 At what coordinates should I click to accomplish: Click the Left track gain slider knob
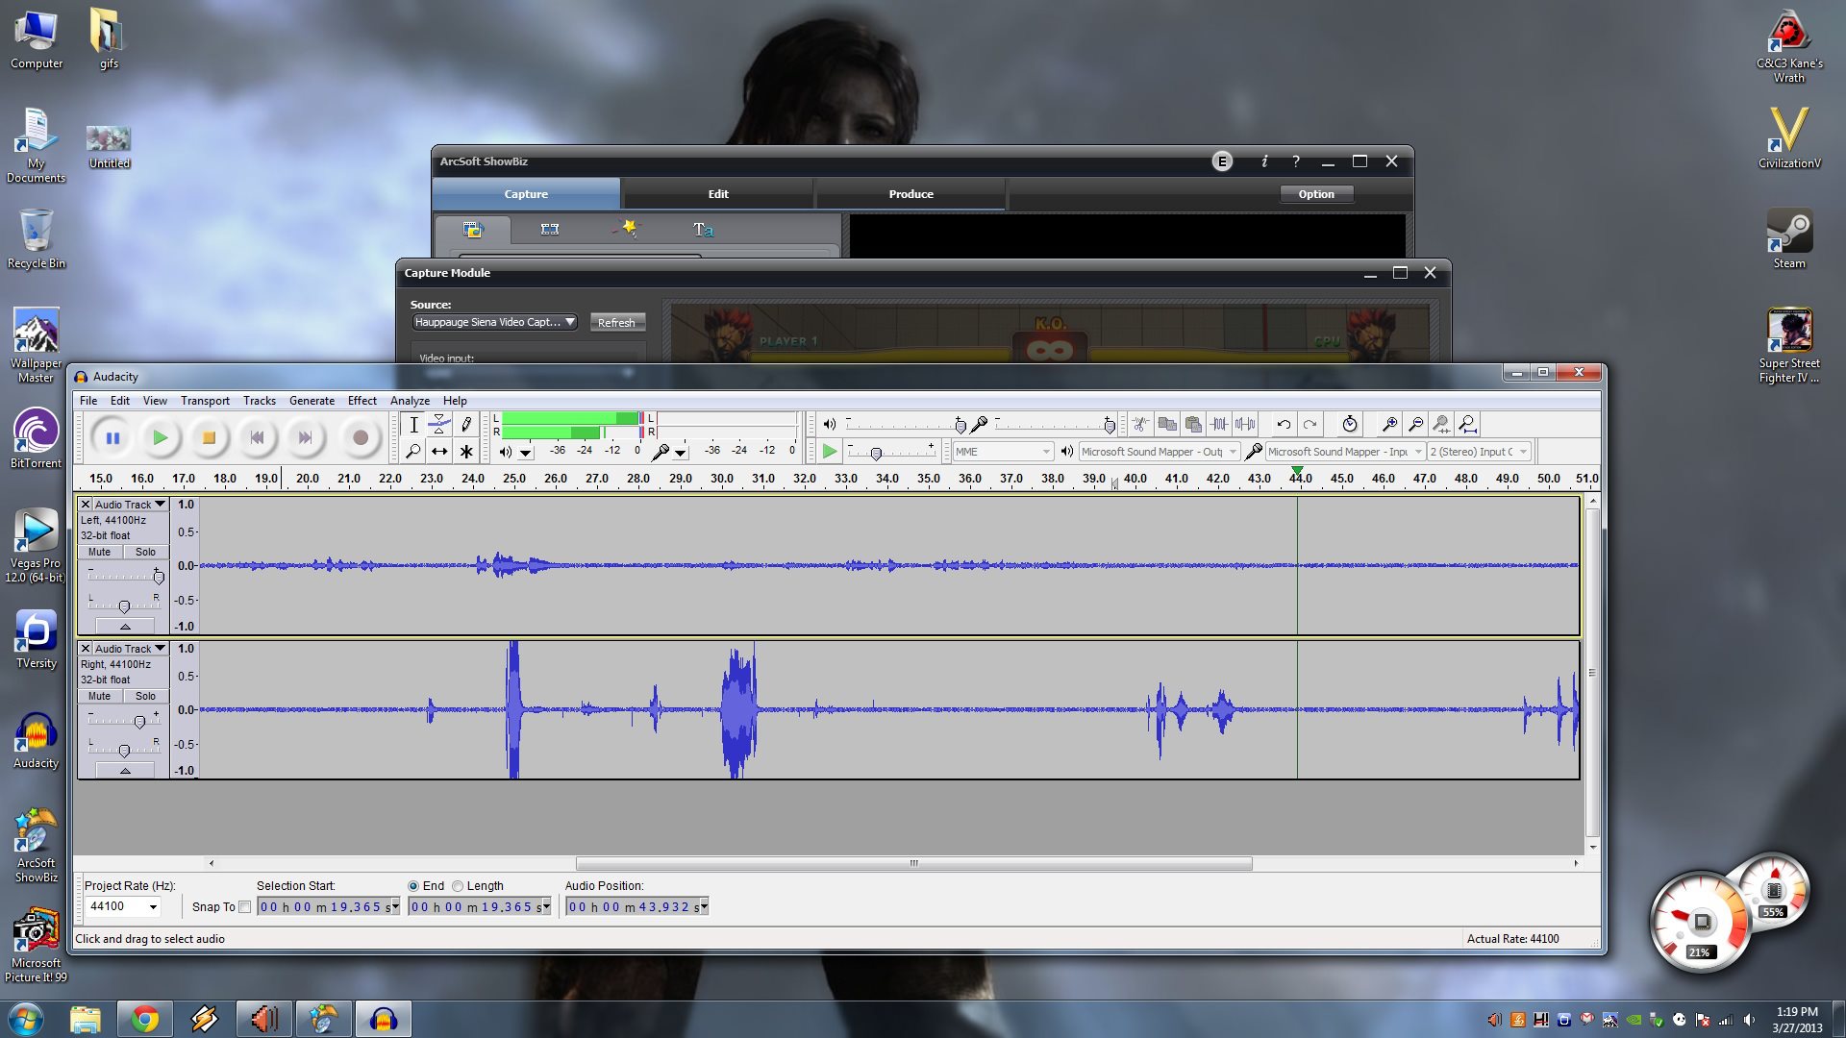click(x=159, y=577)
